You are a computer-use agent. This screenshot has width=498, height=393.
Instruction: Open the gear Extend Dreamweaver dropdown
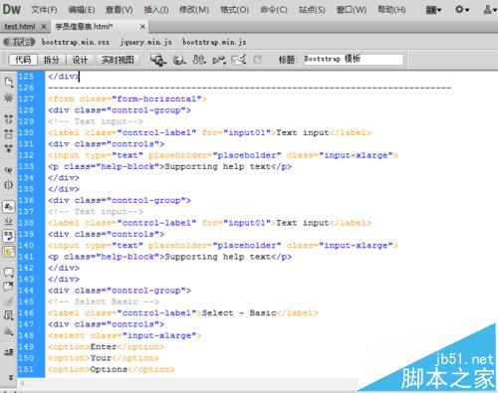pos(462,10)
